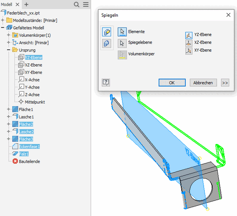The image size is (237, 216).
Task: Click the mirror individual features icon
Action: coord(106,32)
